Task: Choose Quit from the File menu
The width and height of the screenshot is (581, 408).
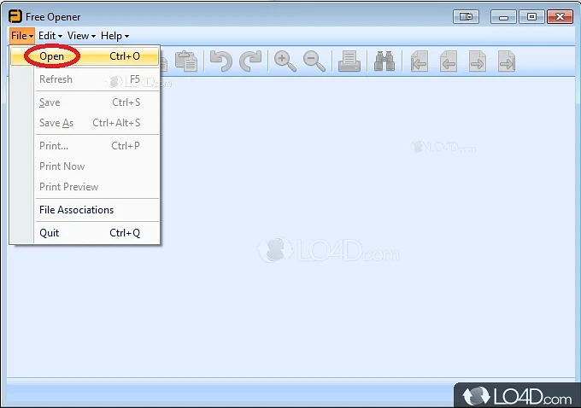Action: (x=50, y=233)
